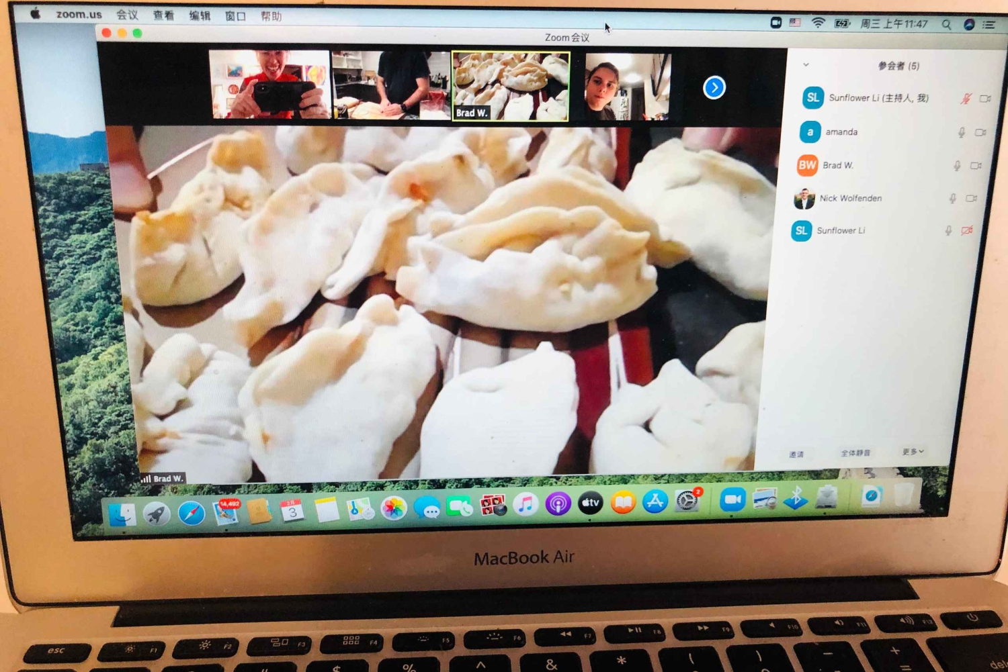Open Spotlight search in the menu bar
The image size is (1008, 672).
click(x=946, y=25)
